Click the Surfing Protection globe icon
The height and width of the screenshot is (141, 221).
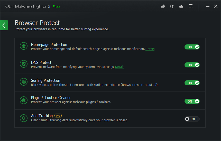coord(24,82)
